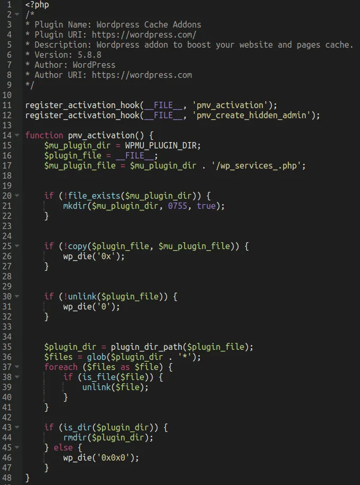Viewport: 360px width, 485px height.
Task: Click line number 1 in gutter
Action: (9, 5)
